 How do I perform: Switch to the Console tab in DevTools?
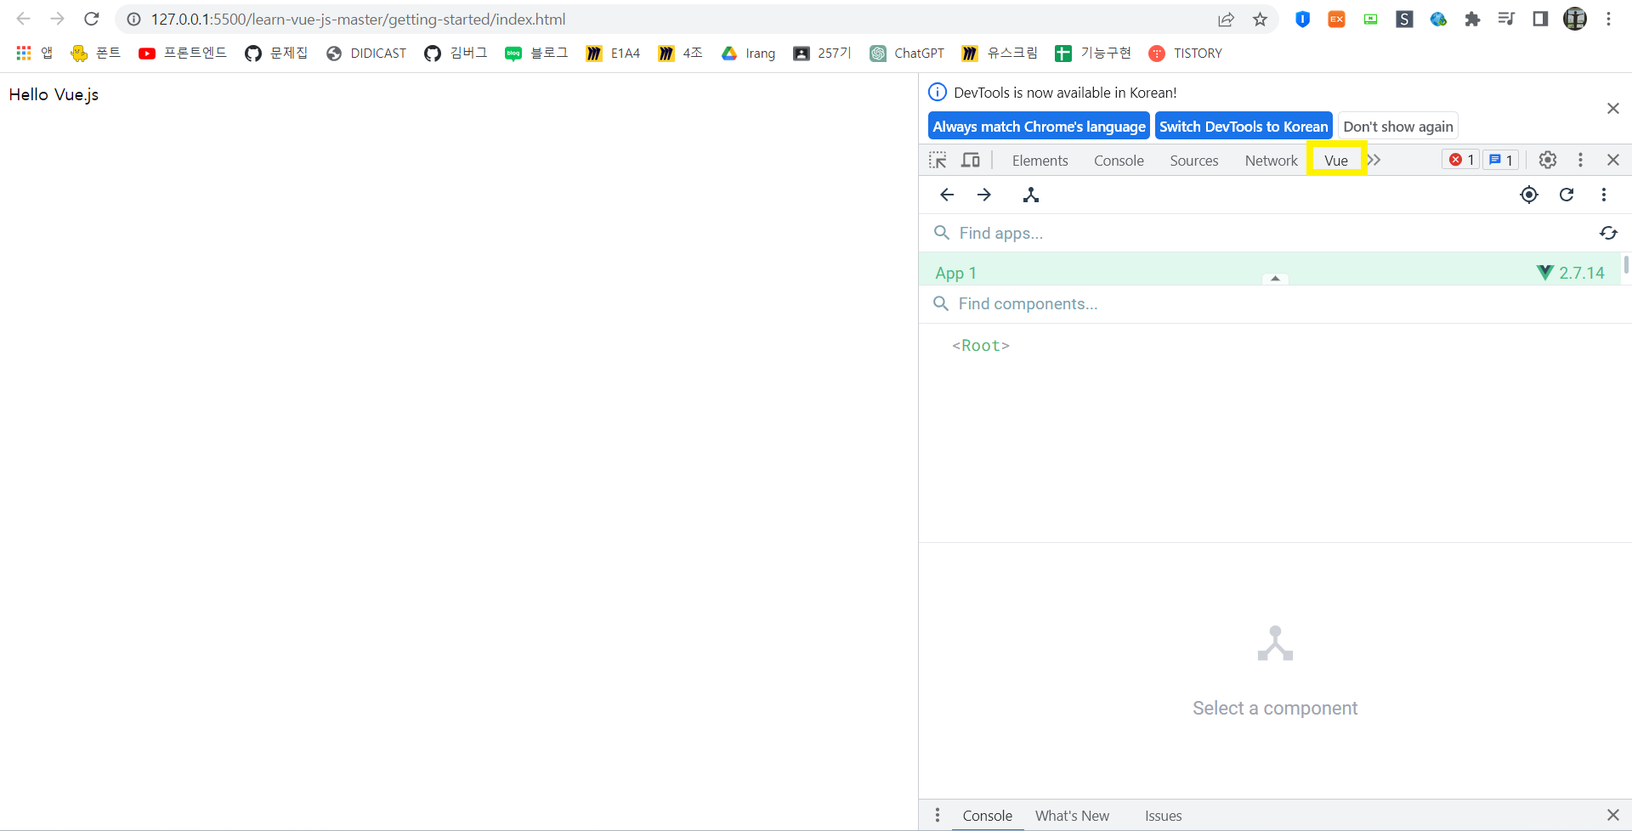1119,161
